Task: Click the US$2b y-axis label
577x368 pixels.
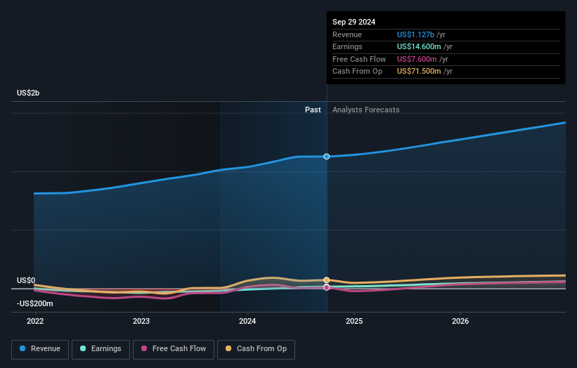Action: coord(28,93)
